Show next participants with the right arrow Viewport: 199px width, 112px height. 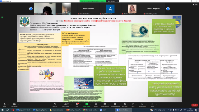[x=168, y=9]
